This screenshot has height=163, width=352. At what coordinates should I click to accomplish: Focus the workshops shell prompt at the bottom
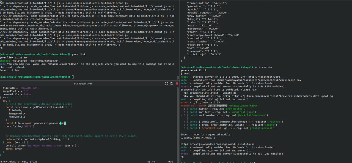255,162
